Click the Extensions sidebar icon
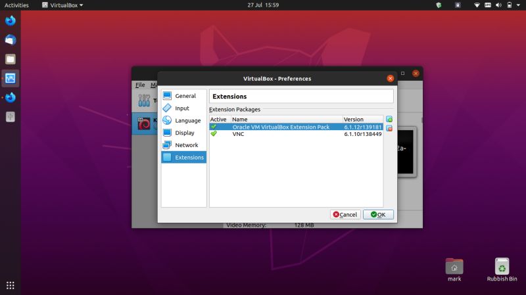 pyautogui.click(x=167, y=157)
